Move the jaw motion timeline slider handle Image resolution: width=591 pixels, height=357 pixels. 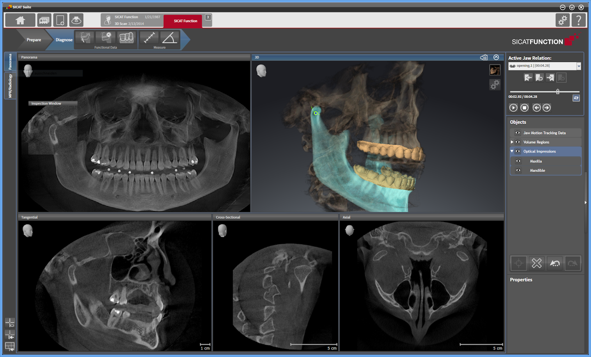558,92
